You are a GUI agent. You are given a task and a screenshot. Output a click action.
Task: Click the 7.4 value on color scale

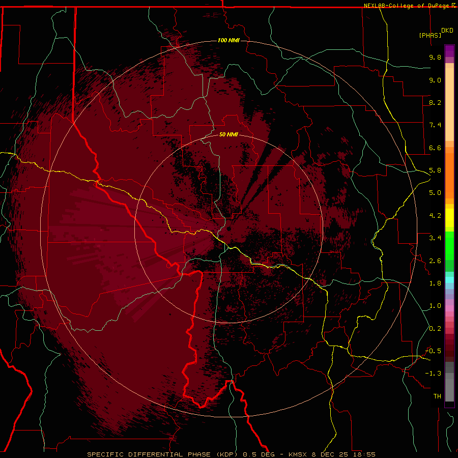click(435, 125)
